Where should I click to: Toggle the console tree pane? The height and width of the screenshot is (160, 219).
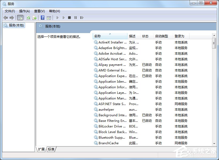tap(20, 18)
